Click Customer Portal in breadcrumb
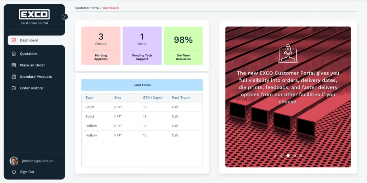The image size is (367, 183). 87,8
